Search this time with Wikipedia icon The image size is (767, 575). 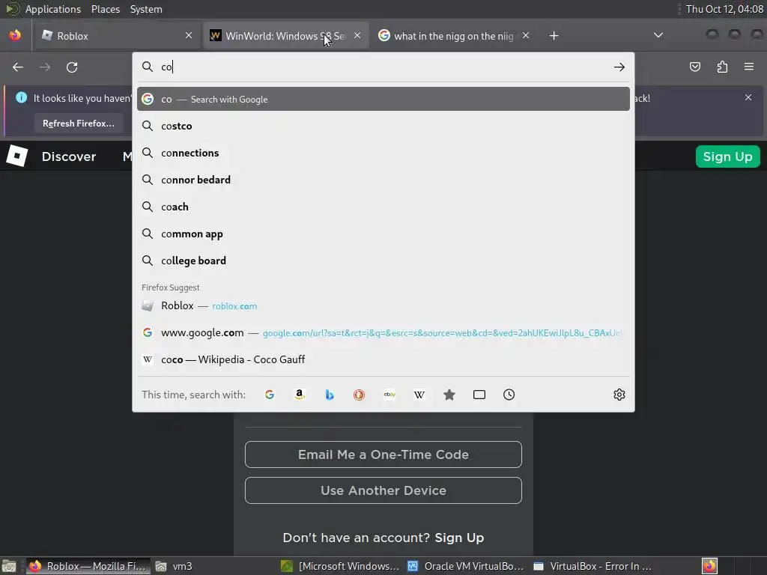pos(419,395)
